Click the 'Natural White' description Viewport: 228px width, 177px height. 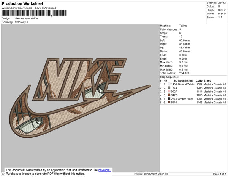pos(186,84)
